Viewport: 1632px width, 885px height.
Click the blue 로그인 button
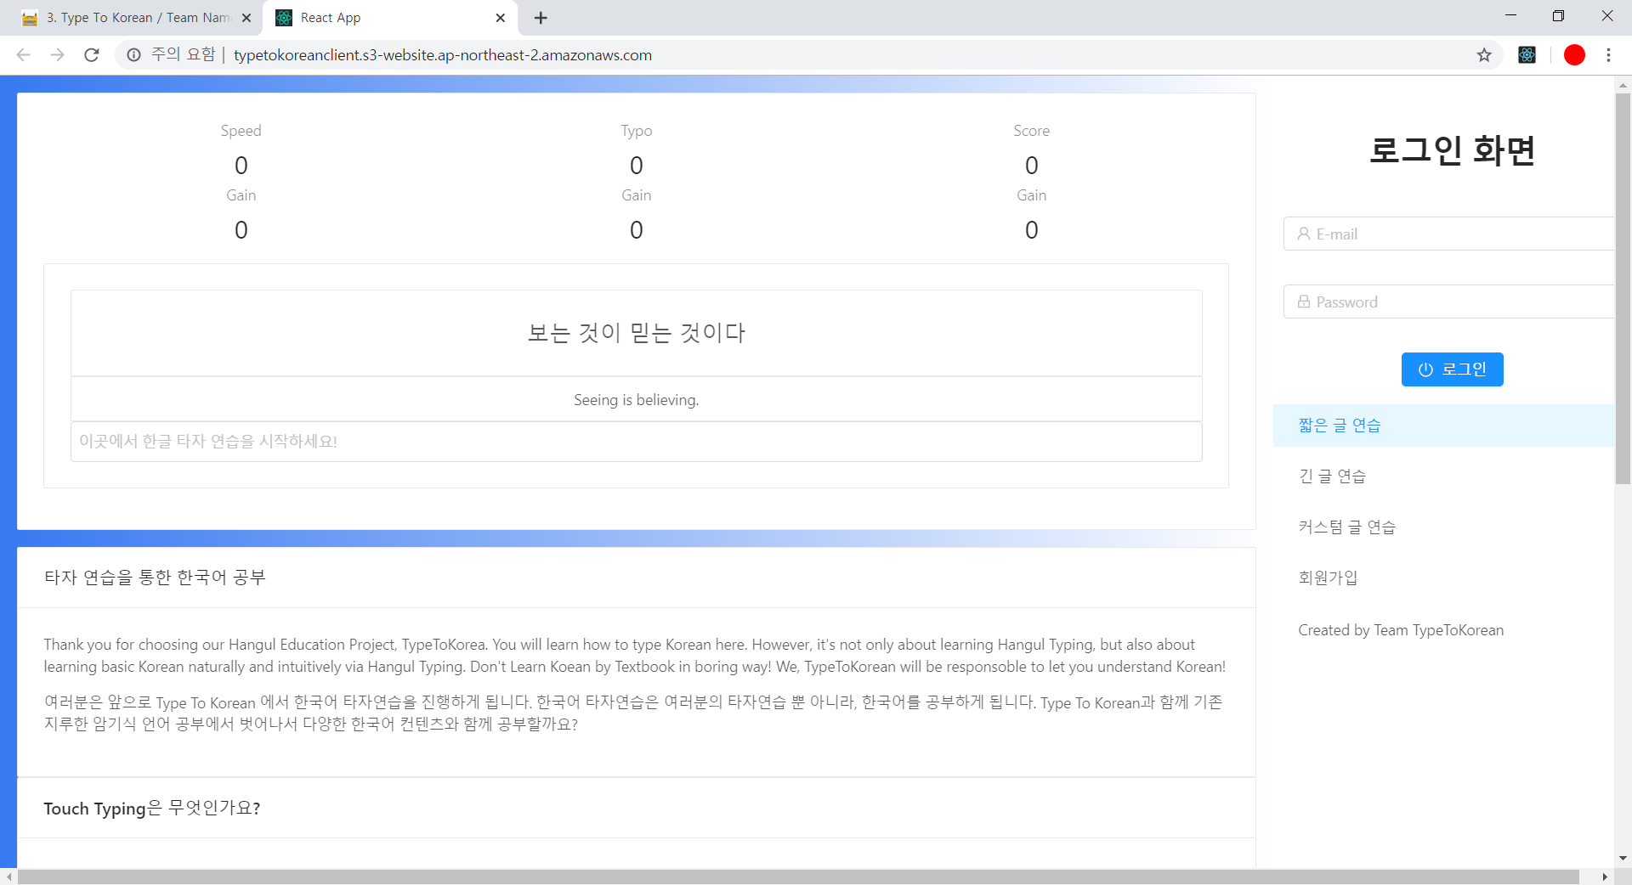click(x=1452, y=369)
